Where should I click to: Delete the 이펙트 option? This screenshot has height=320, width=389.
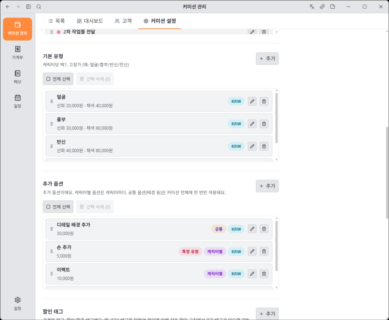(x=264, y=274)
